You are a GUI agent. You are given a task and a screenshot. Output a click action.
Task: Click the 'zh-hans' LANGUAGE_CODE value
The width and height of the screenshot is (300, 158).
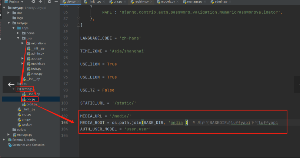tap(130, 38)
